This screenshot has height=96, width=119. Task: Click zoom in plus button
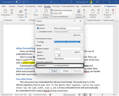point(110,95)
